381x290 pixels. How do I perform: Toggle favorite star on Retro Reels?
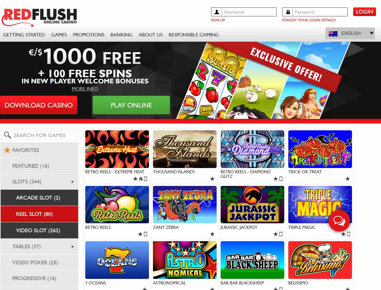pyautogui.click(x=140, y=234)
